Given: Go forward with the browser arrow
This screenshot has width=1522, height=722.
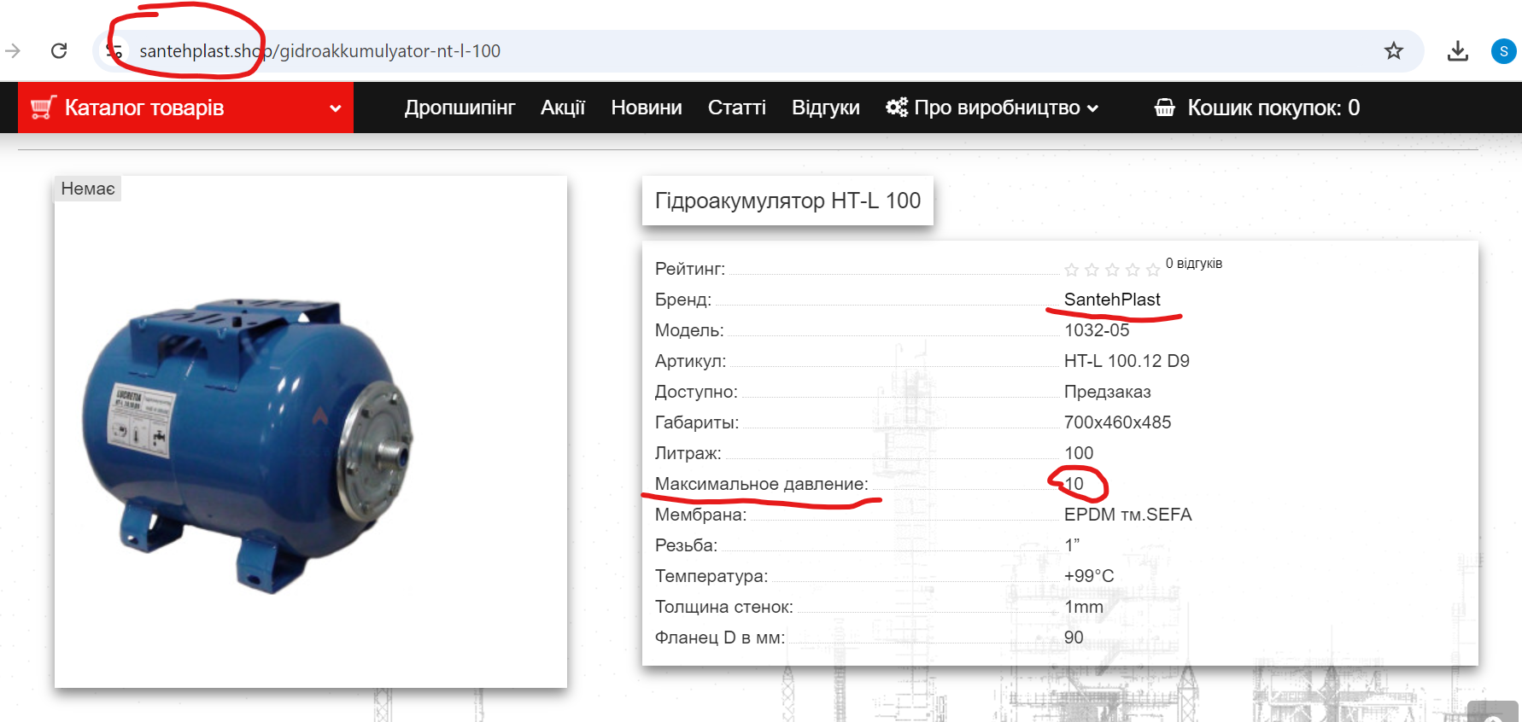Looking at the screenshot, I should [13, 51].
